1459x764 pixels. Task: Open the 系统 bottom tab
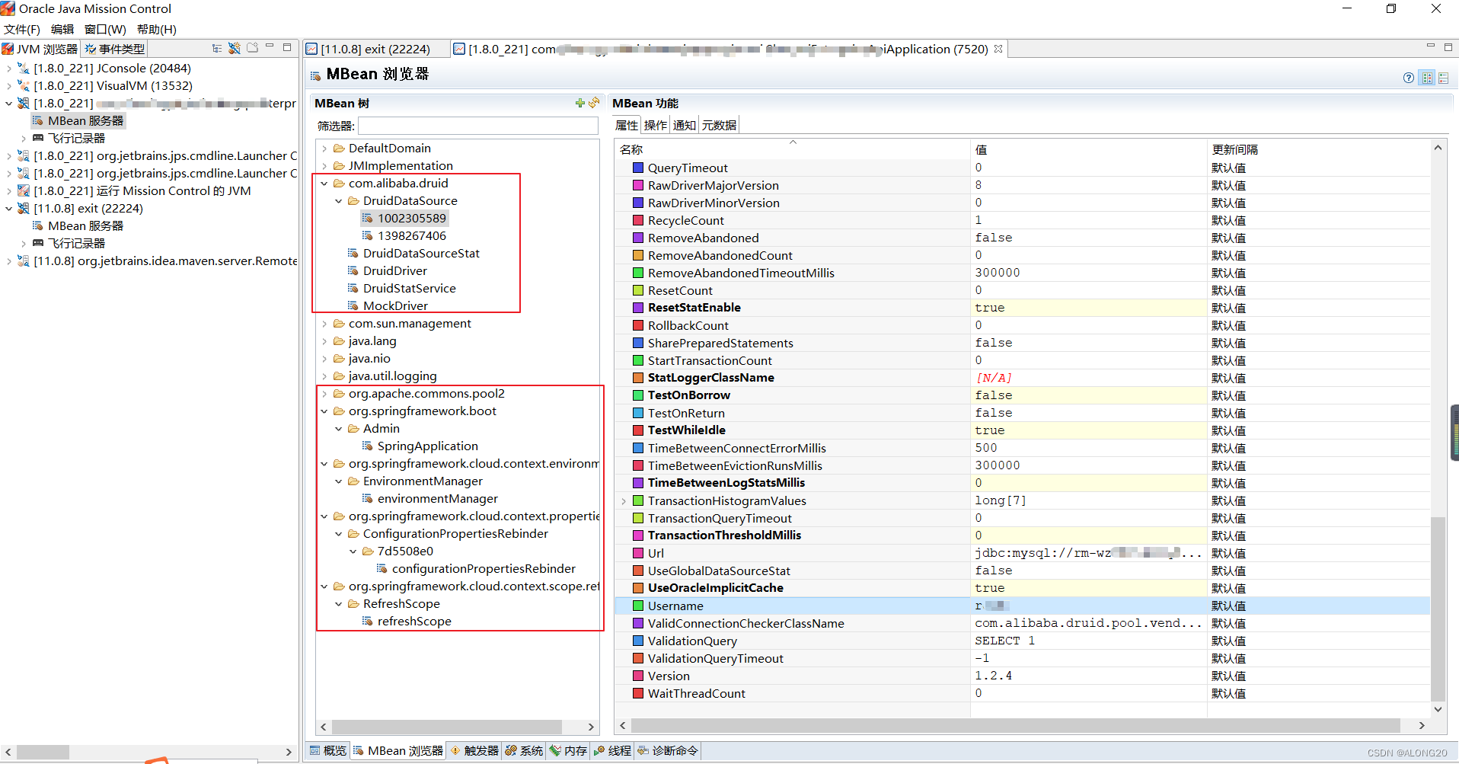pyautogui.click(x=524, y=751)
